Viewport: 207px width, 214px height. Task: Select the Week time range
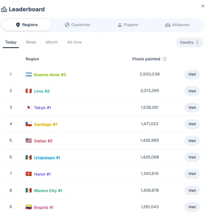31,42
